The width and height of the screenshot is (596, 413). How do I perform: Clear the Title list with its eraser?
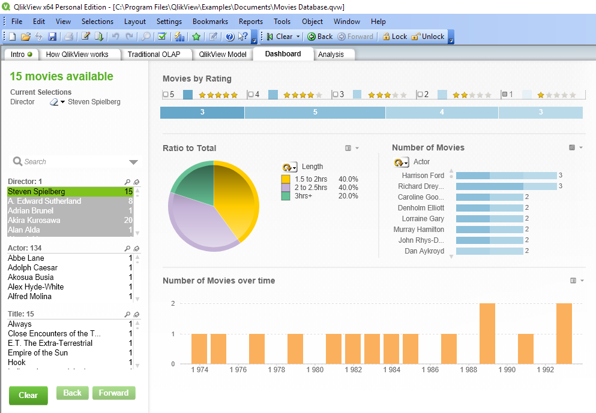pos(136,314)
